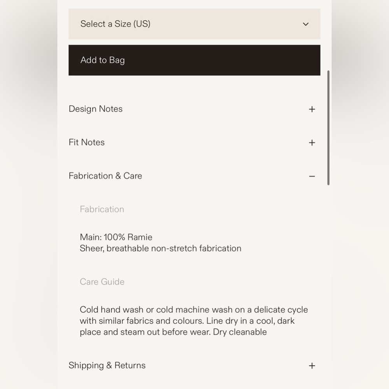
Task: Expand the Fit Notes section heading
Action: (87, 142)
